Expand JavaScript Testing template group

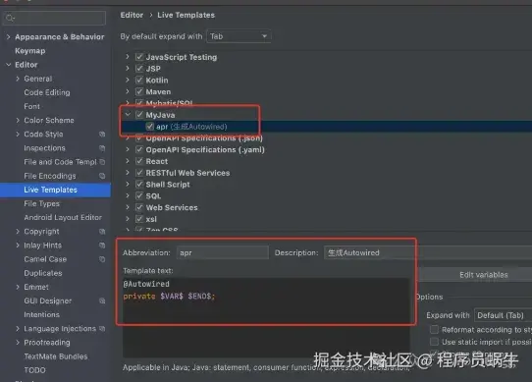coord(128,57)
